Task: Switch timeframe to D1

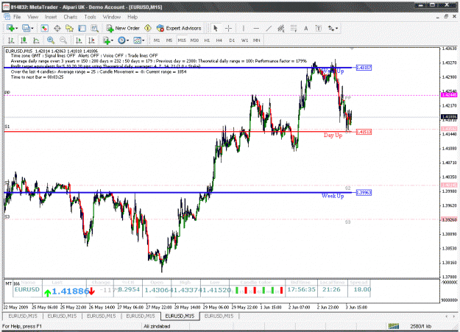Action: coord(232,40)
